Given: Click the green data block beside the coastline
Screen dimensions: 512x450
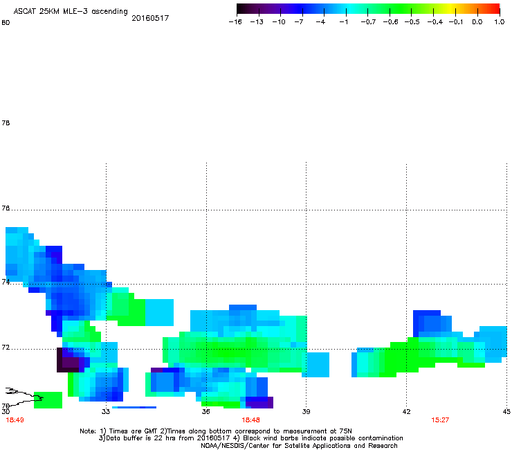Looking at the screenshot, I should [x=48, y=400].
